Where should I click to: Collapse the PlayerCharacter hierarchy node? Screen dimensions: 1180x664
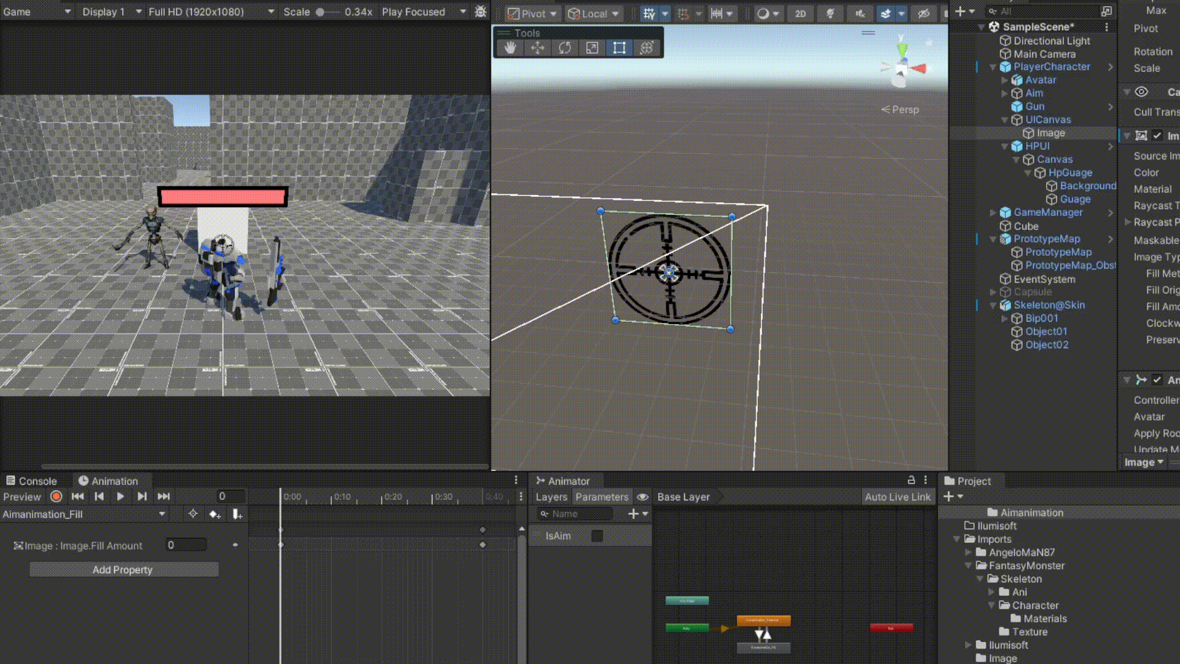point(993,67)
